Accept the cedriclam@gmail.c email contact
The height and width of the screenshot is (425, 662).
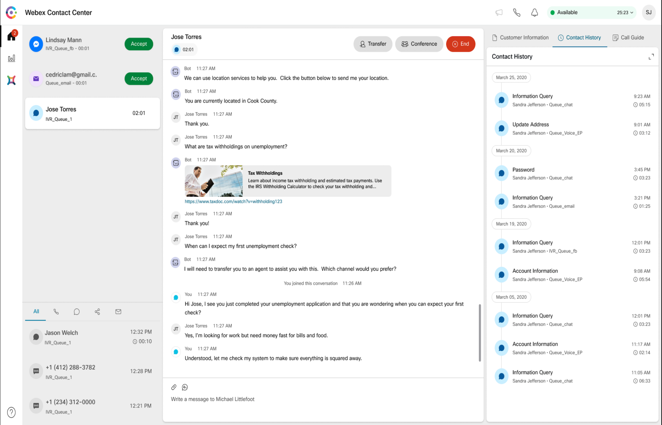[139, 78]
